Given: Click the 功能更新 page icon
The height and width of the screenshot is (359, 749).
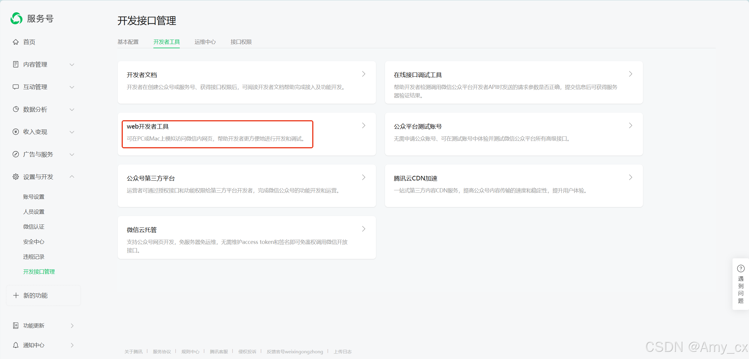Looking at the screenshot, I should pyautogui.click(x=16, y=325).
